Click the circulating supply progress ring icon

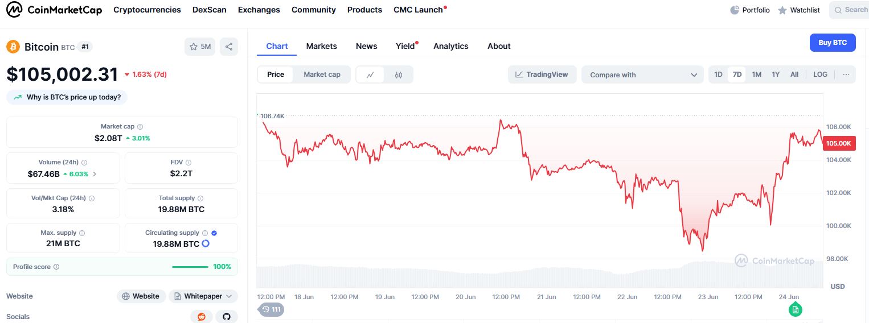(206, 243)
